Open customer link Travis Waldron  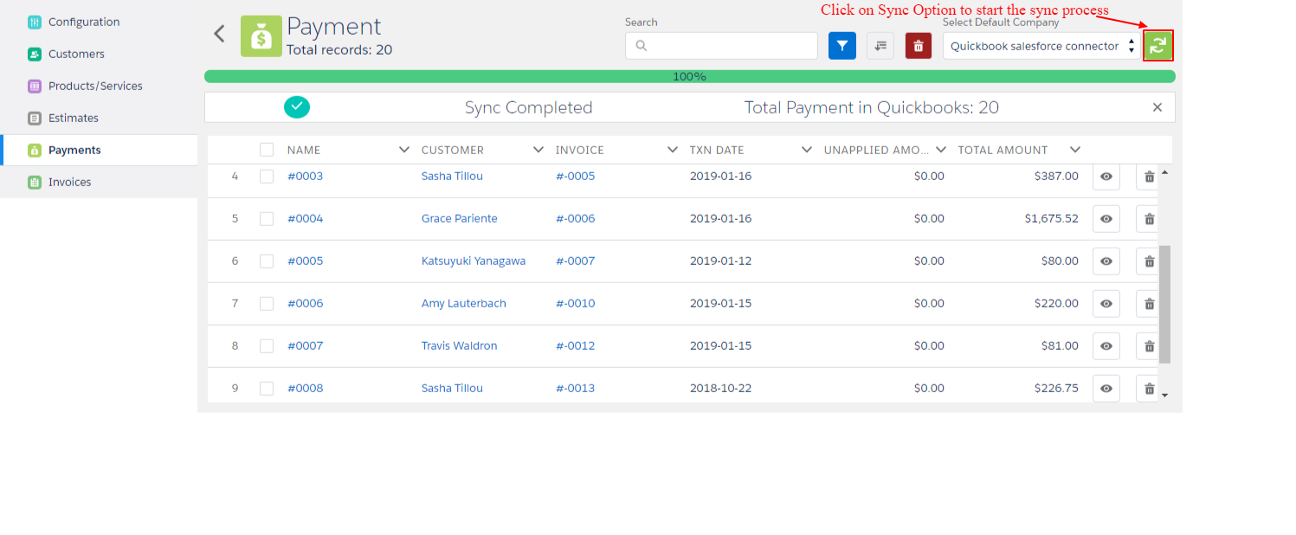460,345
